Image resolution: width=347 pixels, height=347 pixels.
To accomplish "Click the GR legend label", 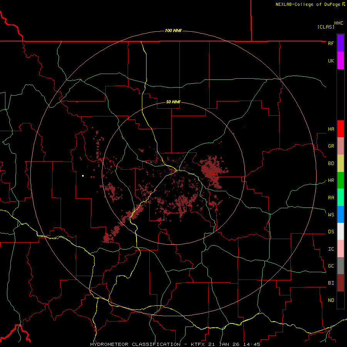I will pyautogui.click(x=331, y=146).
